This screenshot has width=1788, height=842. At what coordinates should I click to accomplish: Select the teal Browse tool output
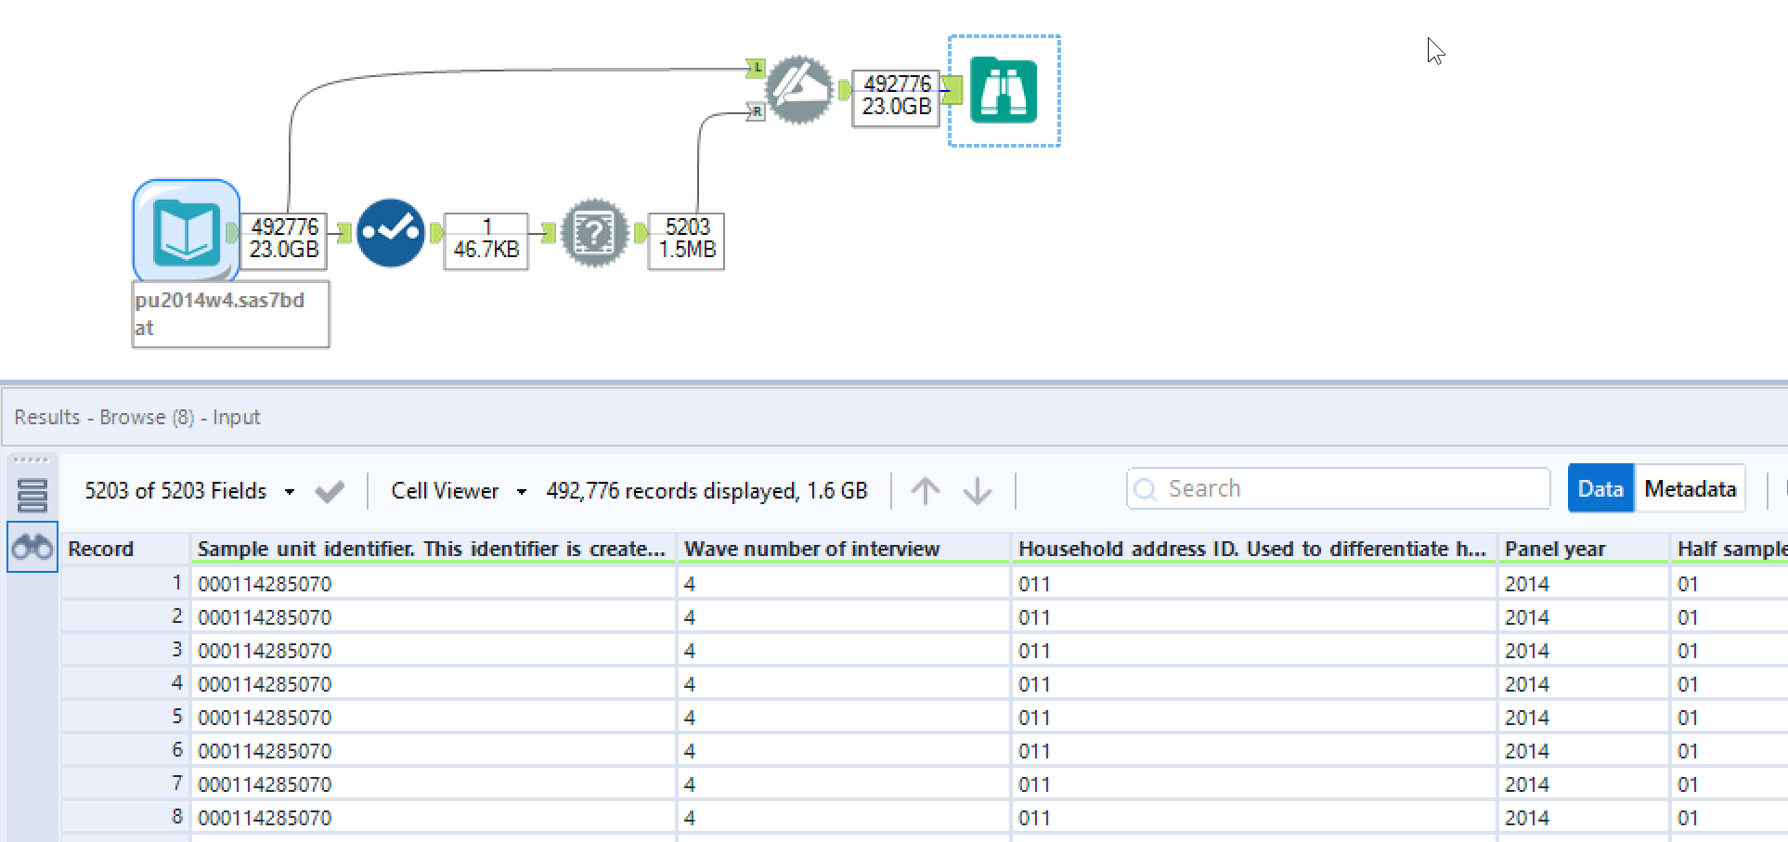tap(1004, 90)
